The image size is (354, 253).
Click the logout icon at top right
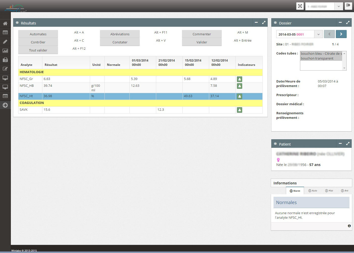[x=348, y=6]
